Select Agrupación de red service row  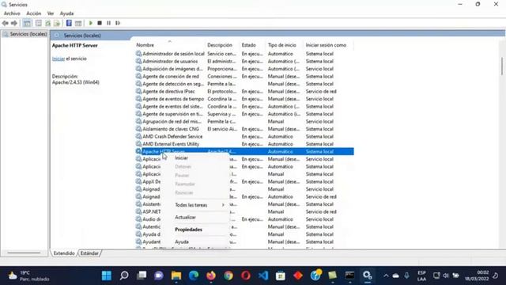point(244,121)
